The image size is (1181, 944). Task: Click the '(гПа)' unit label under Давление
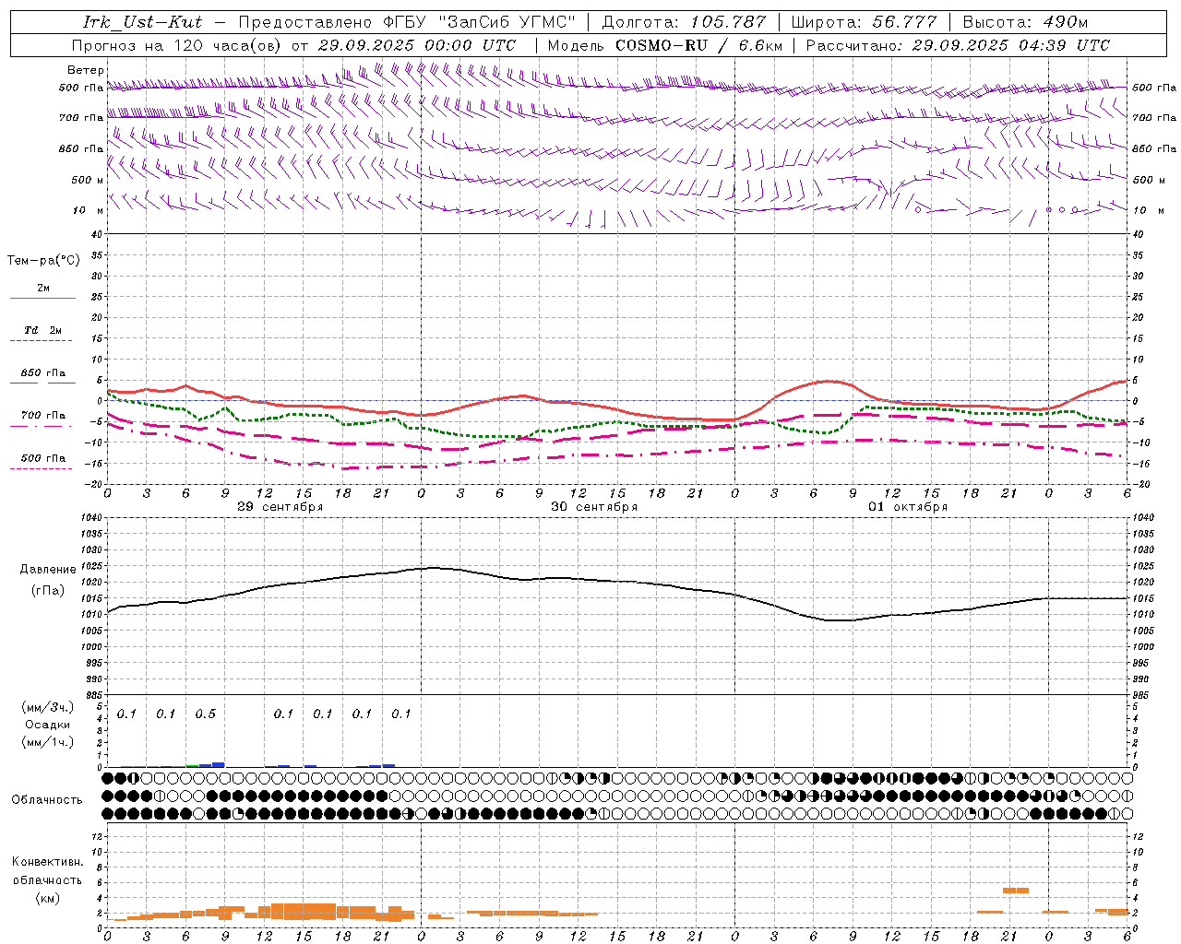[x=48, y=591]
